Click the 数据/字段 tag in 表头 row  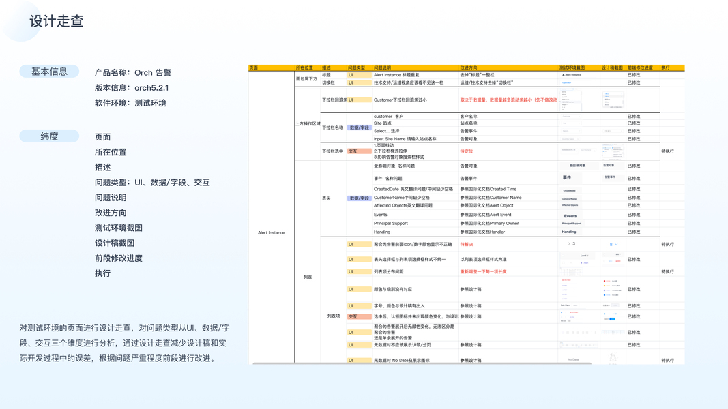tap(360, 198)
